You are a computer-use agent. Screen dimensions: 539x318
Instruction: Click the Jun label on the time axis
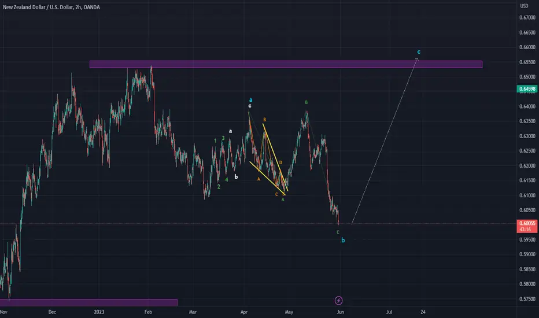click(340, 312)
